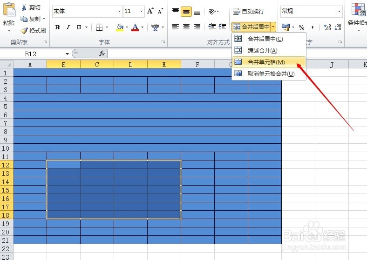
Task: Click the Cut (剪切) scissors icon
Action: tap(24, 7)
